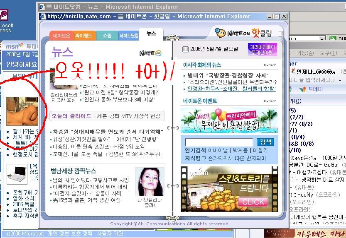Click the woman's photo thumbnail in 별난세상 깜짝뉴스

tap(150, 182)
